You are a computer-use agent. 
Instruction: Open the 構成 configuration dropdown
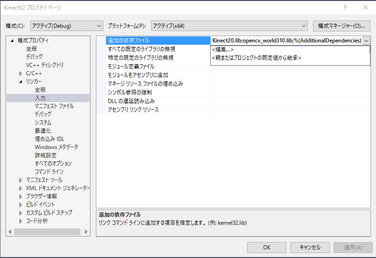click(67, 26)
